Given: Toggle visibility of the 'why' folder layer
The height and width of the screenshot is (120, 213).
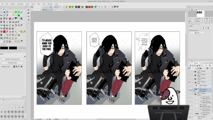Looking at the screenshot, I should pyautogui.click(x=189, y=82).
